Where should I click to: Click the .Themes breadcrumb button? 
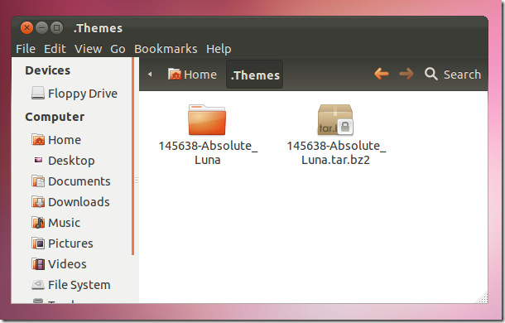255,75
